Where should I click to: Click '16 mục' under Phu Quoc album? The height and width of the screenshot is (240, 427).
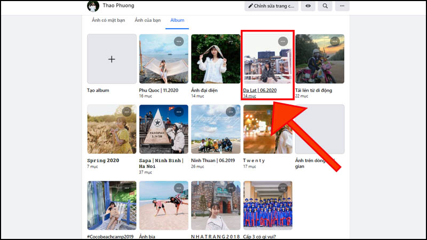(145, 96)
